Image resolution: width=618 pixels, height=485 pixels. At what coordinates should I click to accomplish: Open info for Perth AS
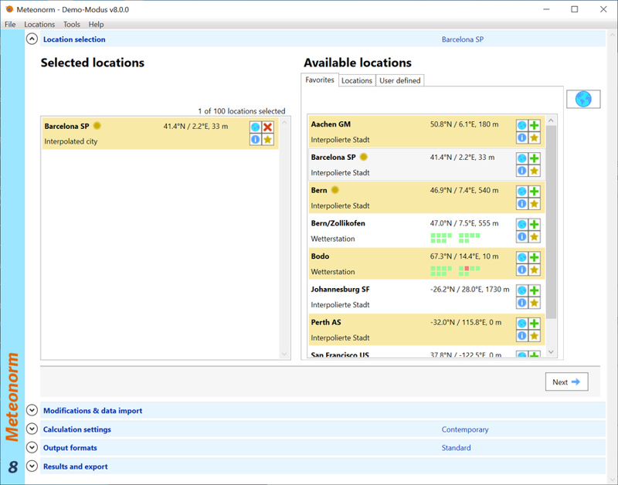(x=522, y=336)
